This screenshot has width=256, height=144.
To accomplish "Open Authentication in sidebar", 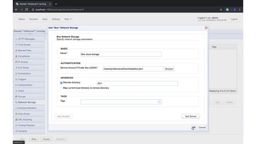I will 29,85.
